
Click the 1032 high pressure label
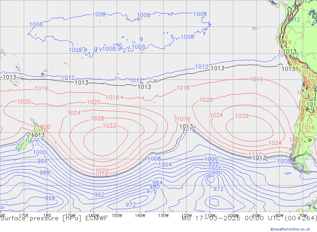point(109,126)
